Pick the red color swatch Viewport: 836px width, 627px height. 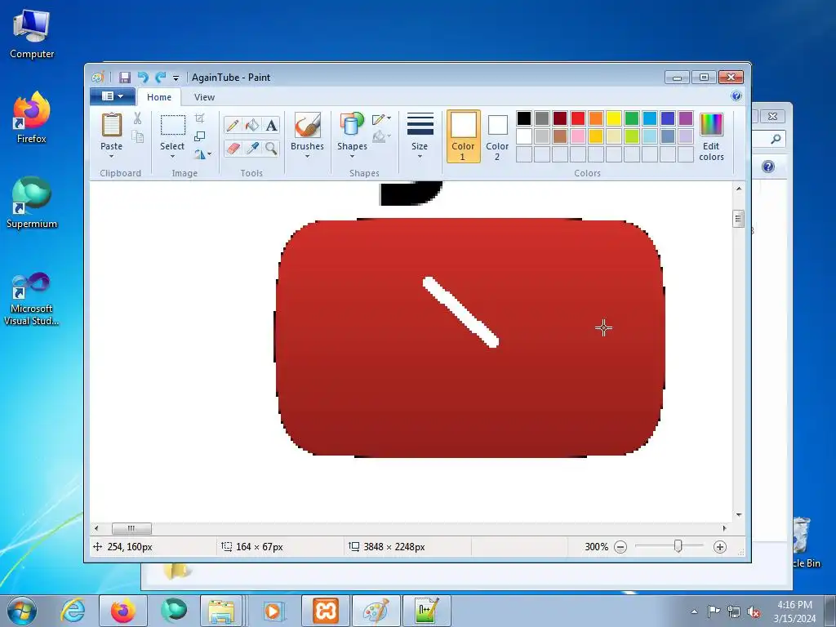(578, 118)
